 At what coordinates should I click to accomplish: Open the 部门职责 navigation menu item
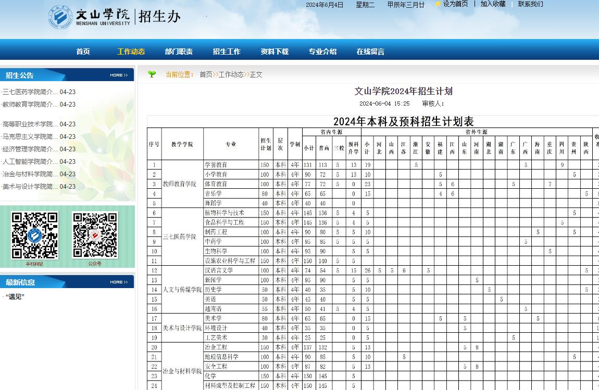(179, 51)
